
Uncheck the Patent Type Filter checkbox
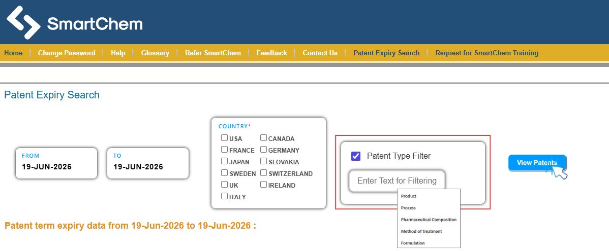coord(356,156)
